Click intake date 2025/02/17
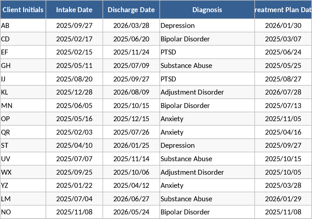Screen dimensions: 312x219 [x=74, y=39]
